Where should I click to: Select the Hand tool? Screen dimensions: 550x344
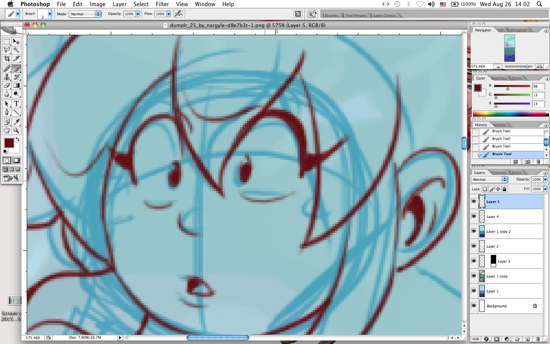(7, 130)
